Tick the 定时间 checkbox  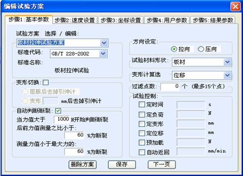click(x=142, y=104)
